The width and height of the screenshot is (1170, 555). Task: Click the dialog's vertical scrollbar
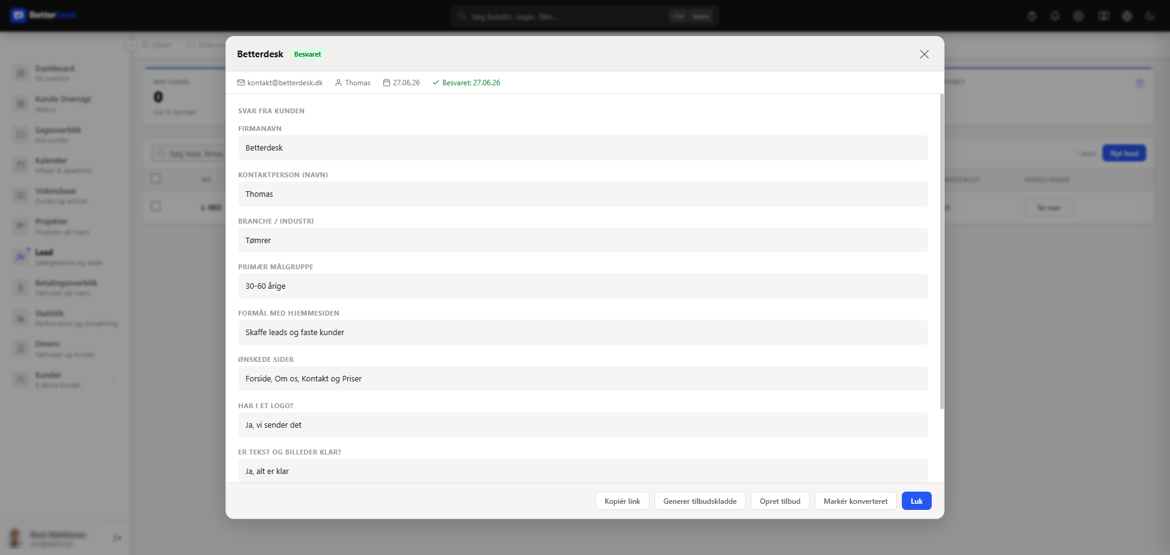[x=942, y=252]
